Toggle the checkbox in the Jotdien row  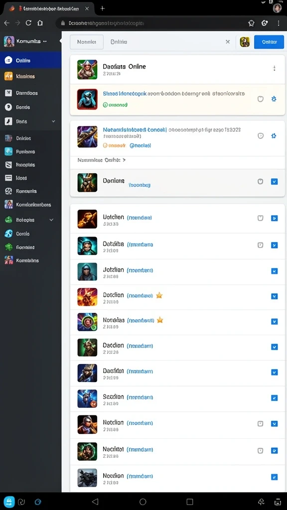point(275,271)
